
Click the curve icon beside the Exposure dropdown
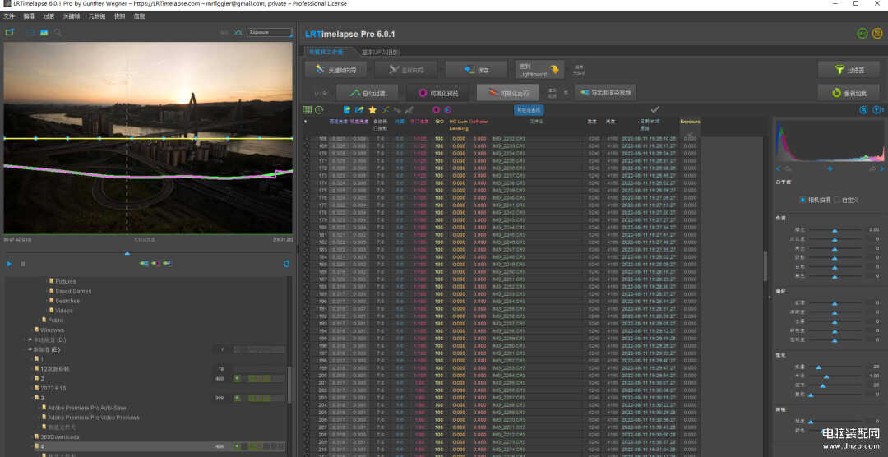click(238, 32)
